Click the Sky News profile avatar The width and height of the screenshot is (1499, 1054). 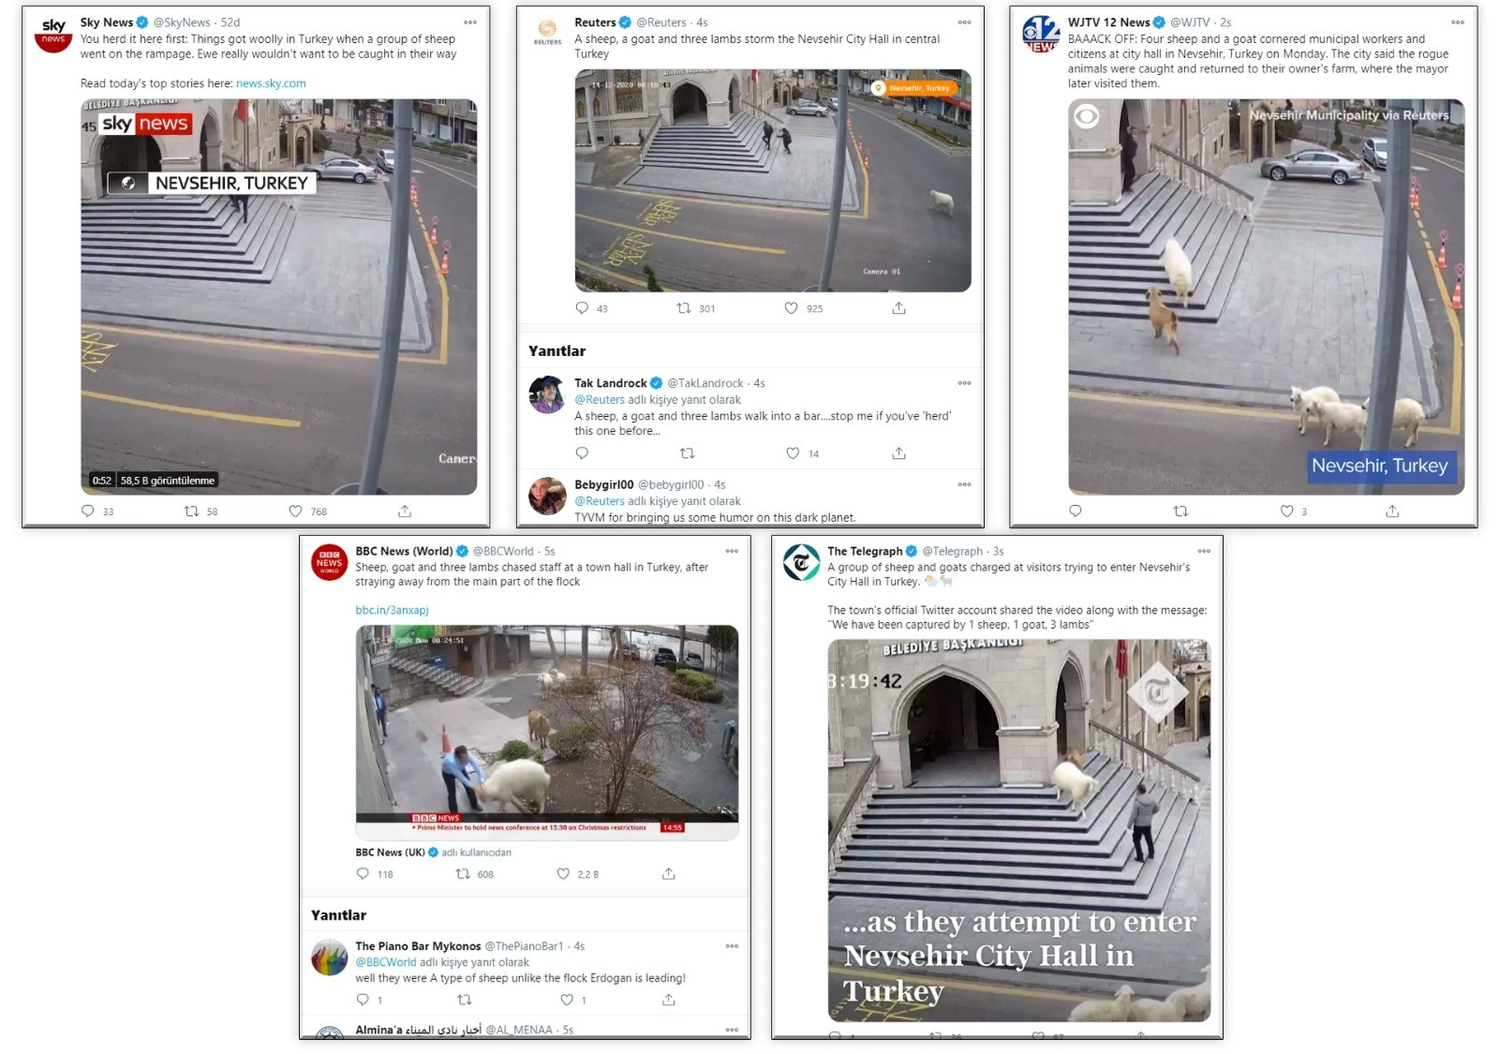click(x=53, y=35)
